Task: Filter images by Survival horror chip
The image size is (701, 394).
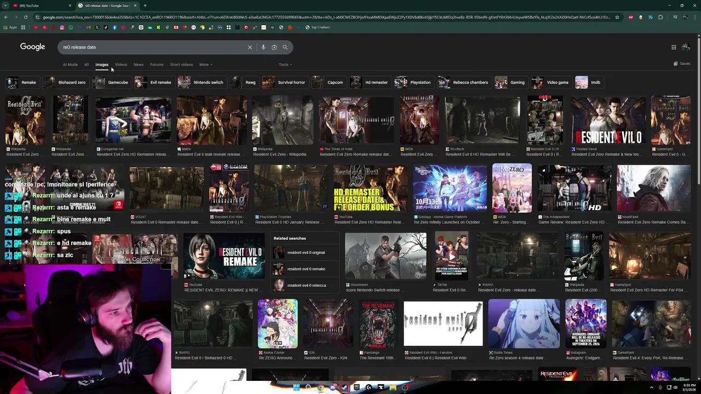Action: tap(284, 83)
